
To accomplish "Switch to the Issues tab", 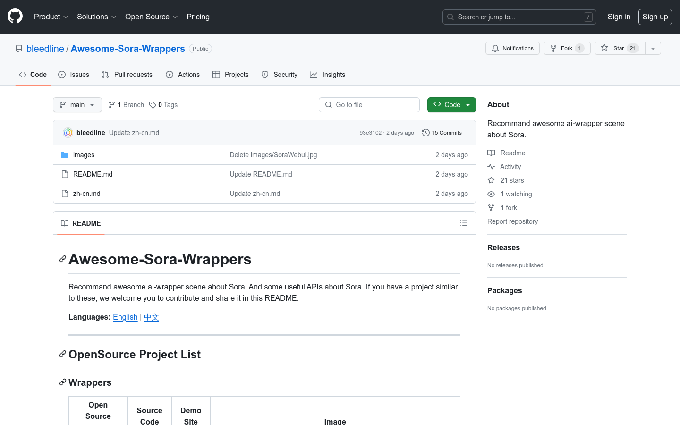I will [x=74, y=75].
